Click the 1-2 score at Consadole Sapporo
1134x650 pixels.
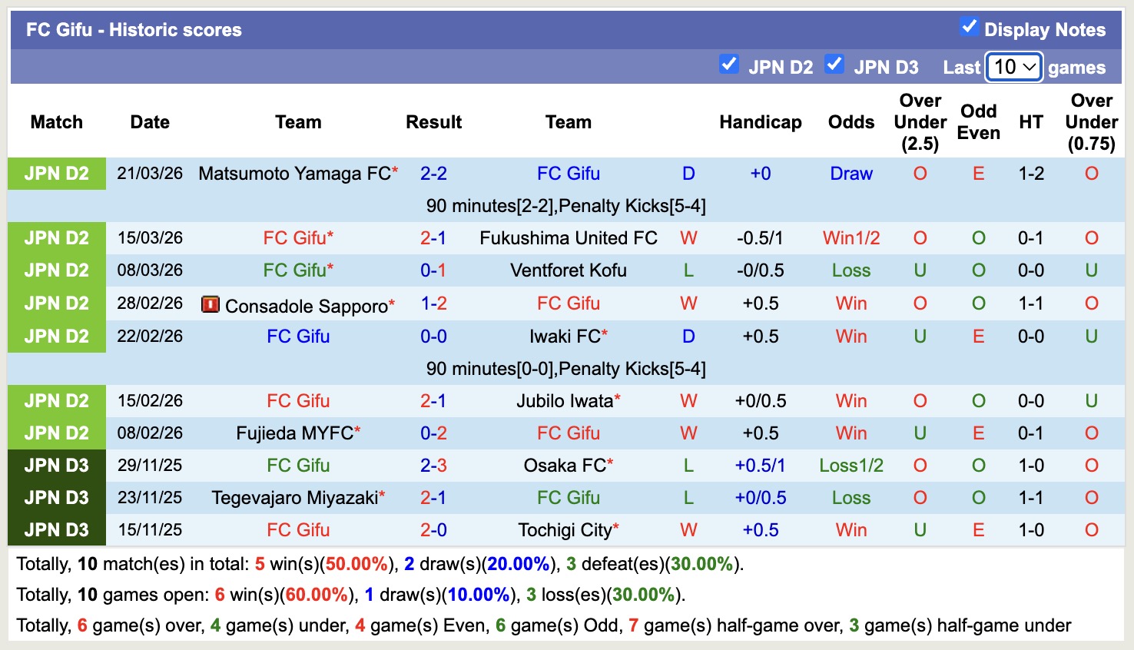coord(433,303)
